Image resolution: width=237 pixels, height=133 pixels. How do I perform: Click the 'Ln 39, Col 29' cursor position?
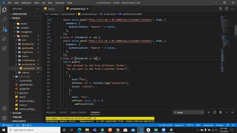click(x=166, y=125)
